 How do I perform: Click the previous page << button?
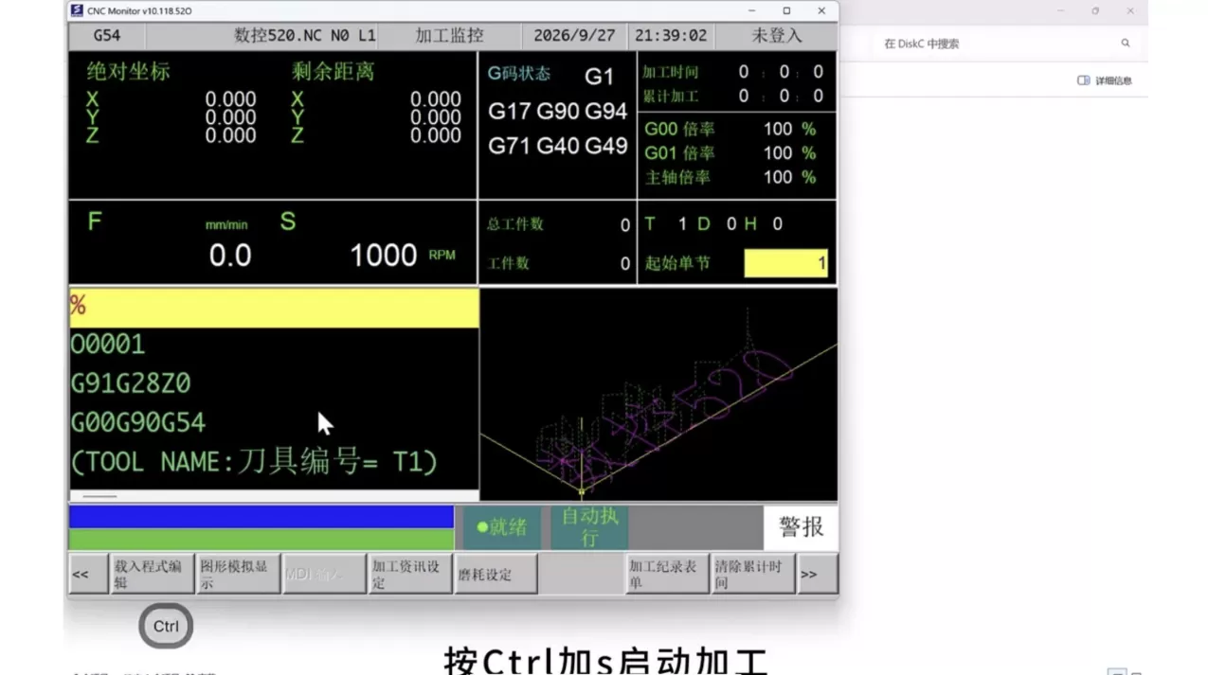[88, 574]
